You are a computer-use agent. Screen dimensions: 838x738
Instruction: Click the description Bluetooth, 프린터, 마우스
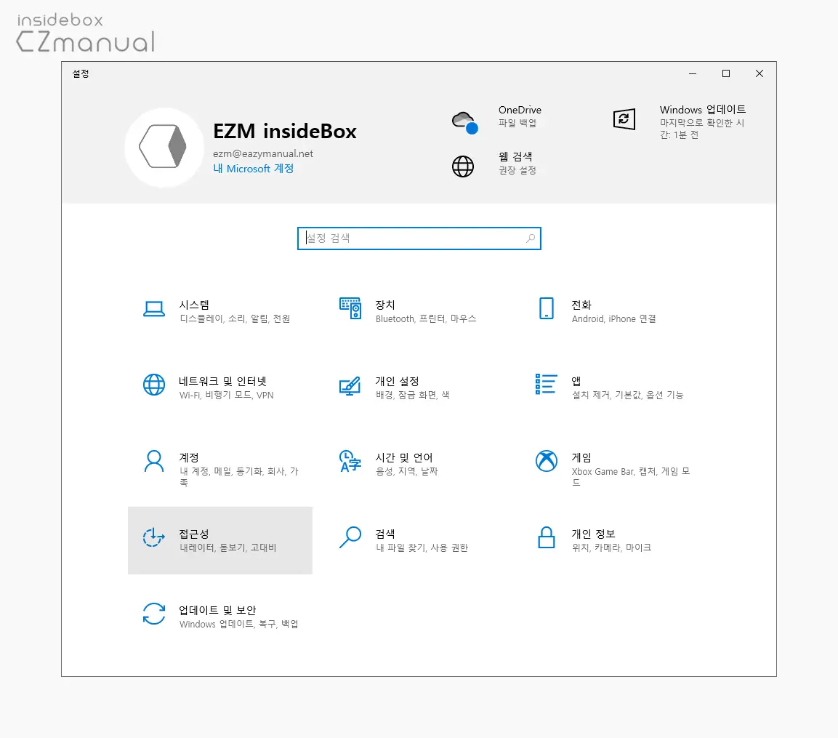[x=425, y=318]
